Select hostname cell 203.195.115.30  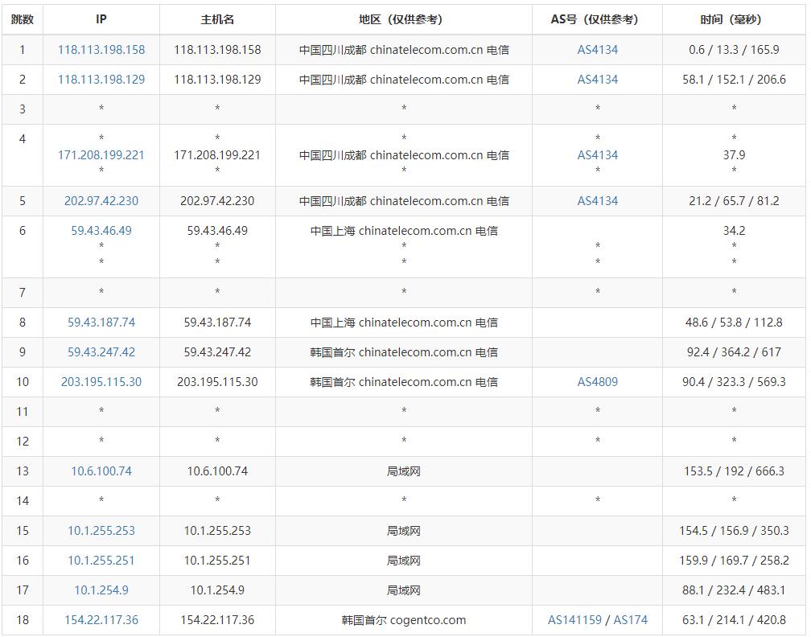click(217, 381)
